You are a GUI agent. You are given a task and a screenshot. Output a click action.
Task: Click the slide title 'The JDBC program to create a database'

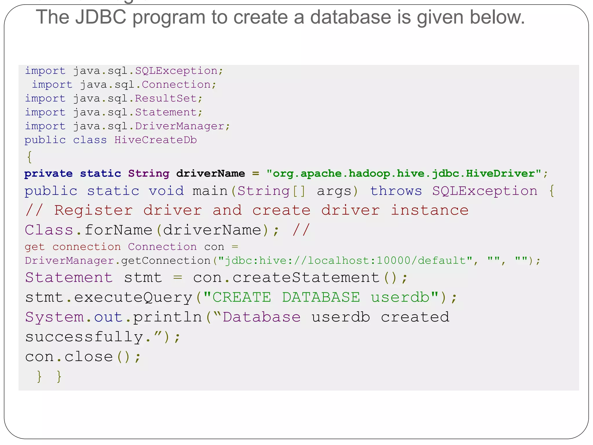coord(280,17)
